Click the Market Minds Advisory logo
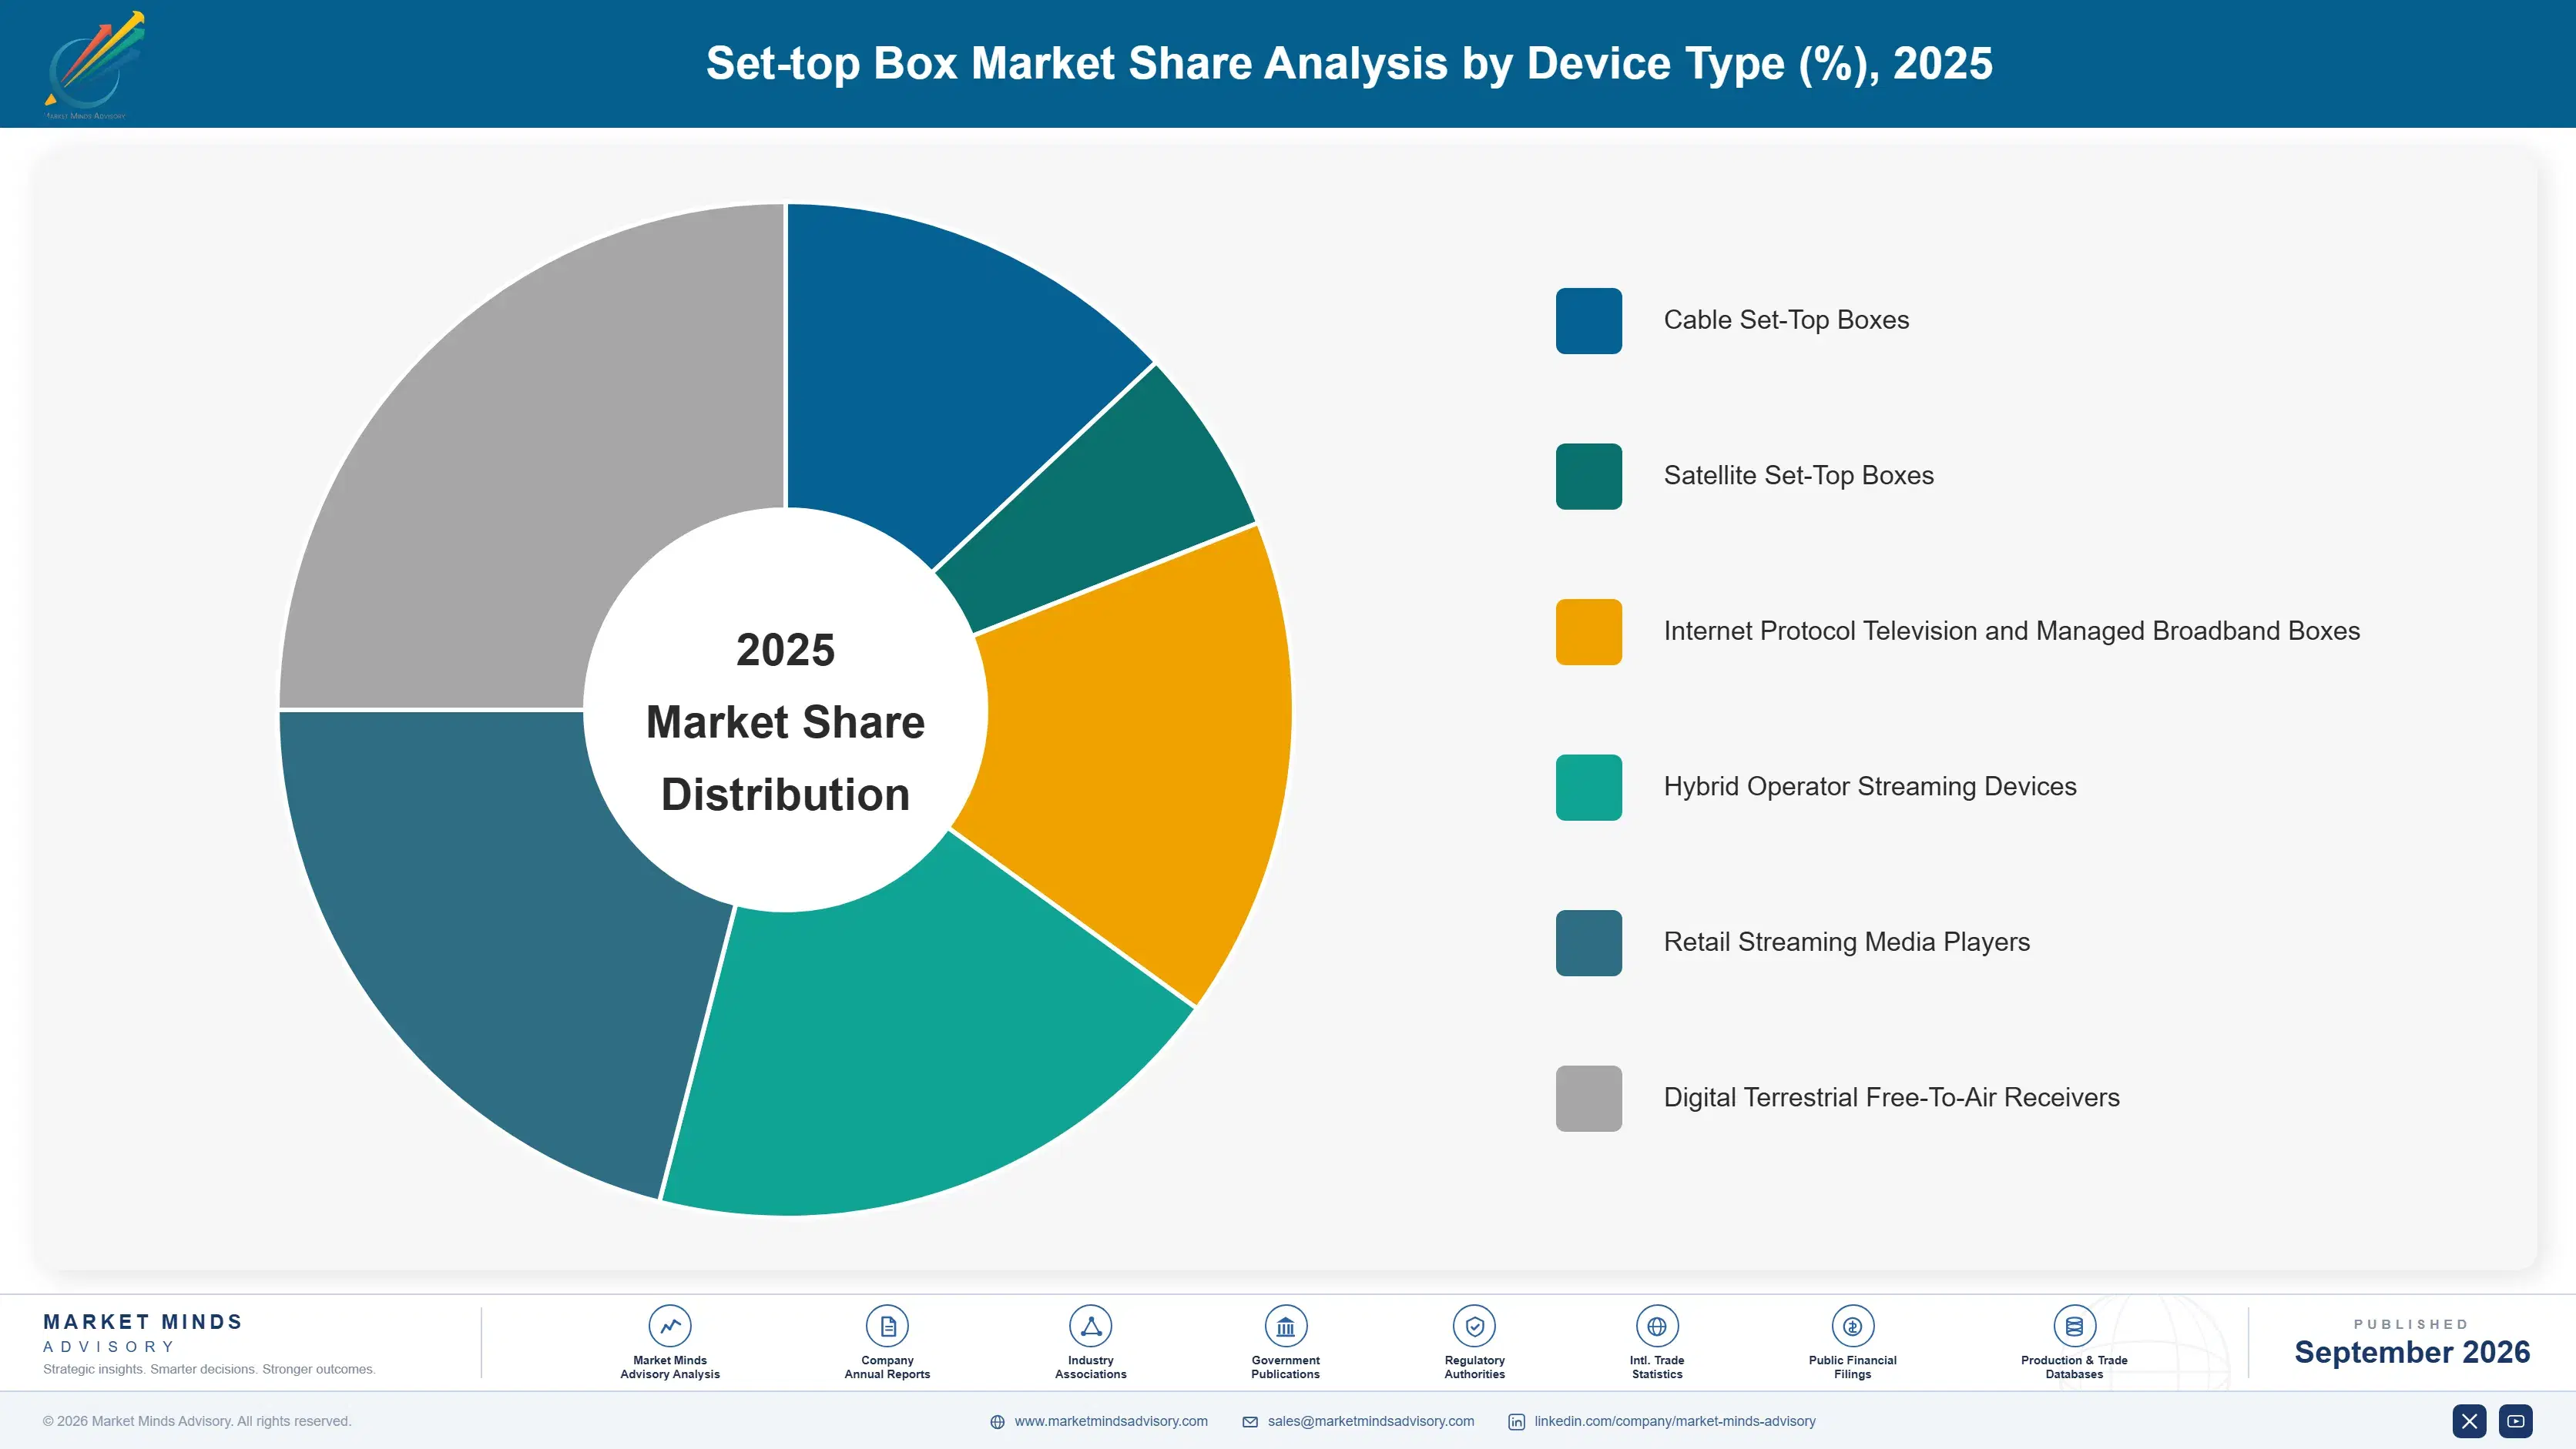2576x1449 pixels. pyautogui.click(x=94, y=65)
